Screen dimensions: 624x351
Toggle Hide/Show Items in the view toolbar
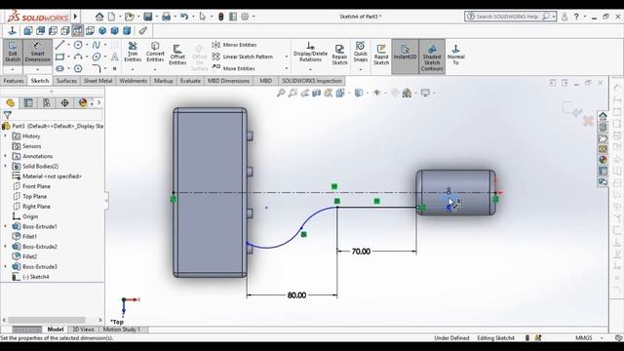pos(376,93)
